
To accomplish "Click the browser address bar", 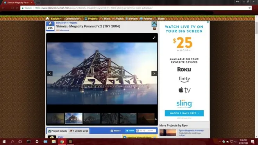I will [x=136, y=8].
